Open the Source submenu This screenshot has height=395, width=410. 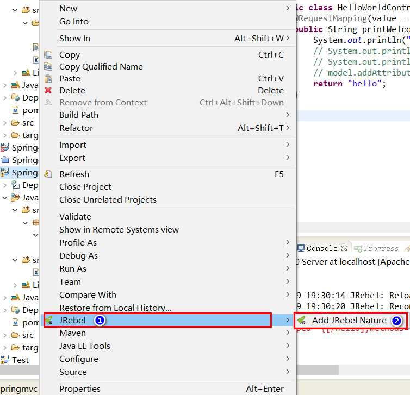point(169,372)
